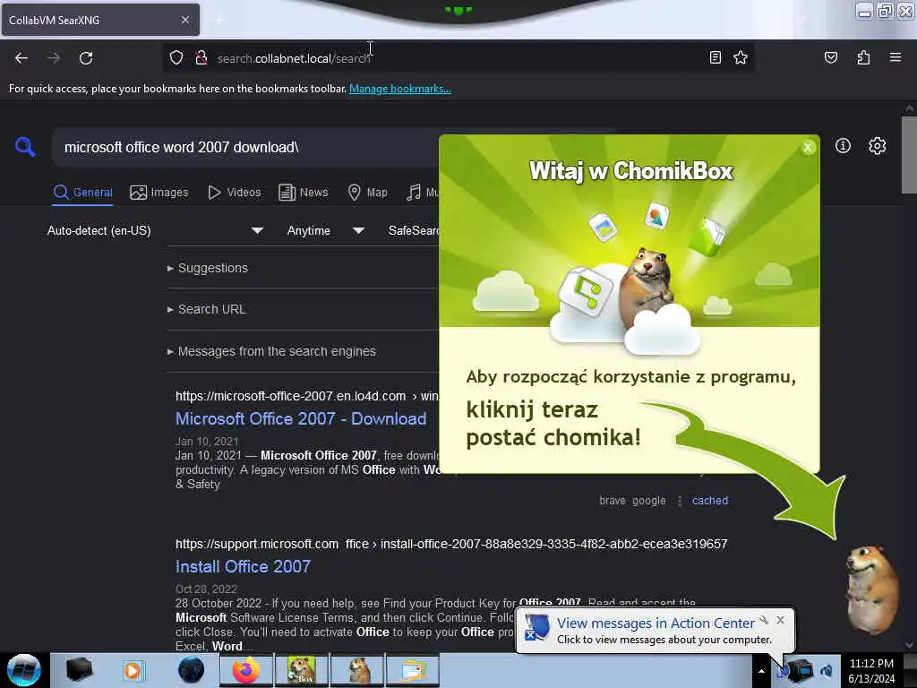The height and width of the screenshot is (688, 917).
Task: Open SearXNG preferences gear
Action: click(877, 146)
